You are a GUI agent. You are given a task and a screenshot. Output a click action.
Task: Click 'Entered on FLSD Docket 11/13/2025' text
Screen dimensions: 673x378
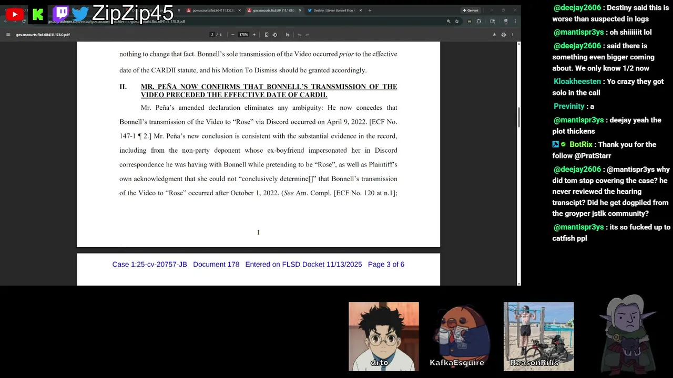(x=303, y=264)
